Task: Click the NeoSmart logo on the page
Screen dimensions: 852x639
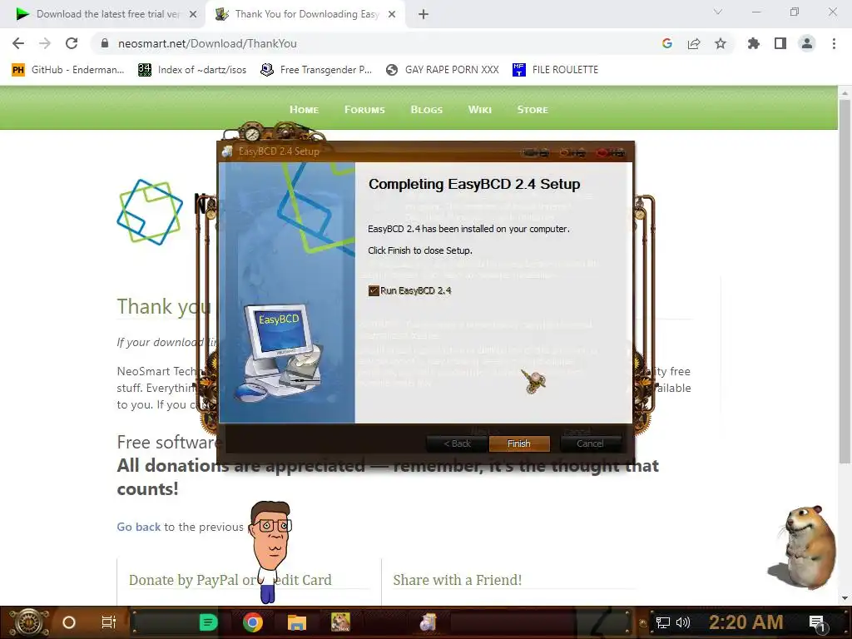Action: click(x=150, y=212)
